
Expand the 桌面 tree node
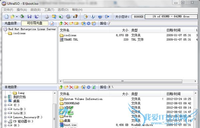5,101
